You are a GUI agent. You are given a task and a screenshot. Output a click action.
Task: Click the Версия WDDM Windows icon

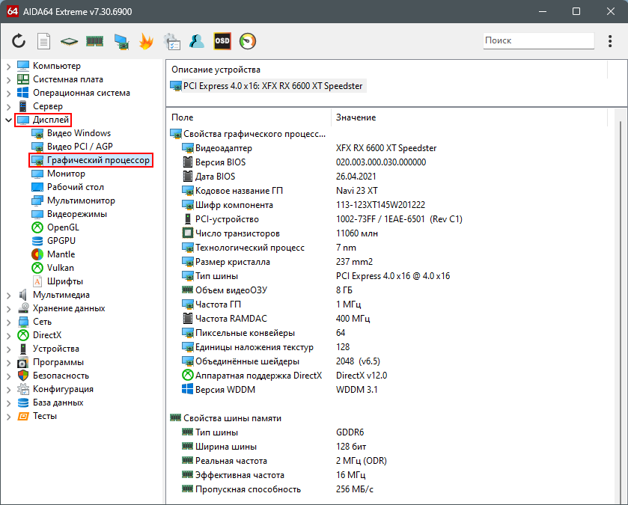point(187,389)
